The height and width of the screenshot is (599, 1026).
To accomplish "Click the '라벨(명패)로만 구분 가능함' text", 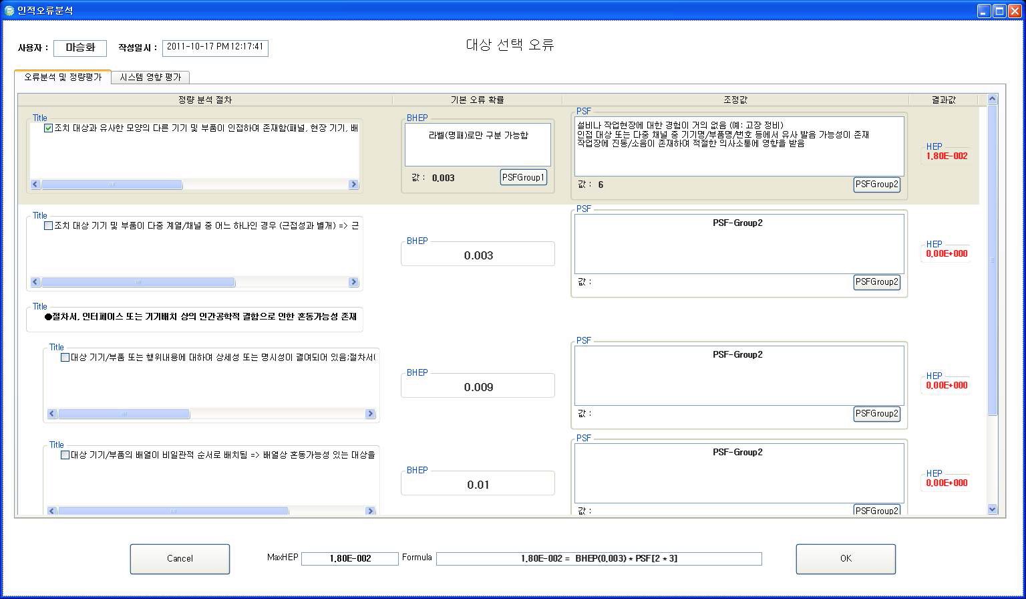I will click(x=478, y=135).
